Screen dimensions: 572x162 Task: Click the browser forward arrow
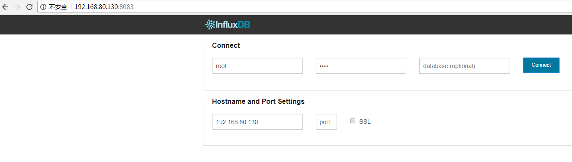pyautogui.click(x=17, y=7)
